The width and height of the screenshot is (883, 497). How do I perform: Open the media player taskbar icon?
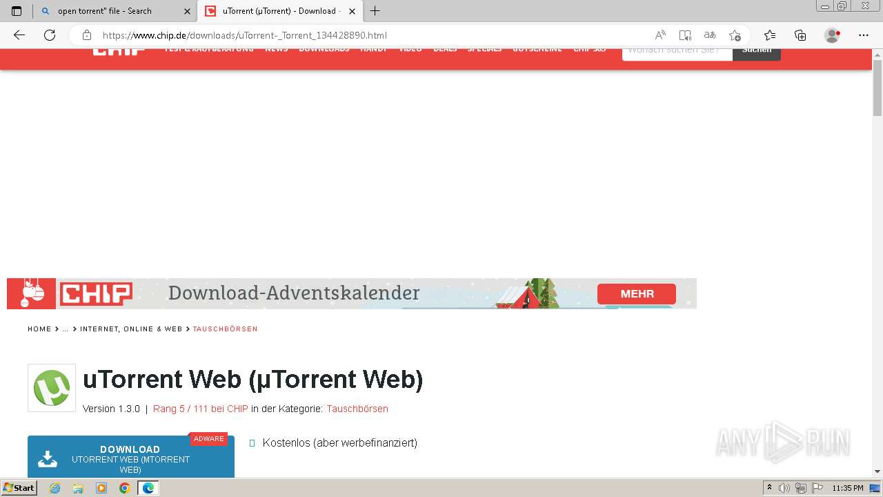[101, 488]
